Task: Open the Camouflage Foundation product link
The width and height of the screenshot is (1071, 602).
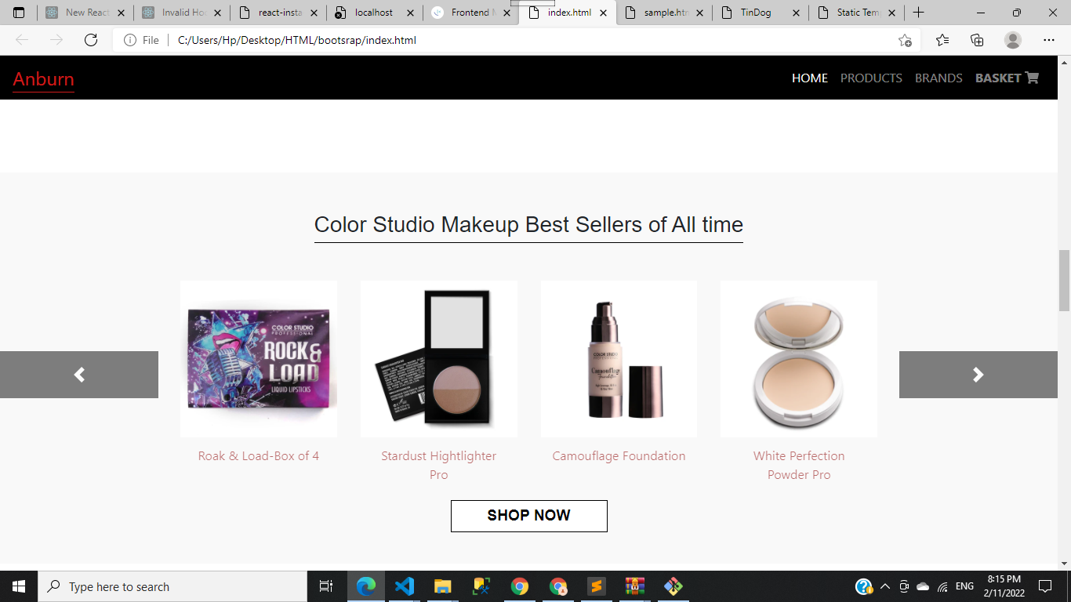Action: 619,456
